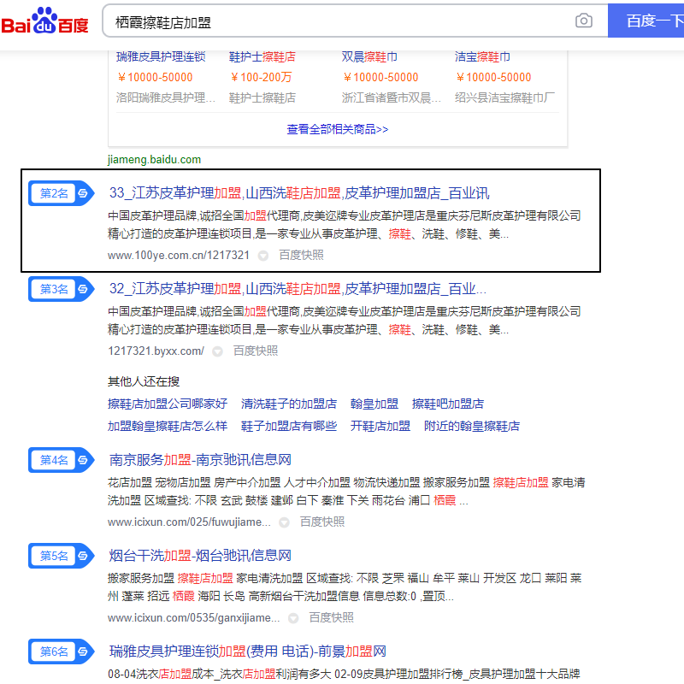Screen dimensions: 684x684
Task: Search related term 清洗鞋子的加盟店
Action: [x=289, y=404]
